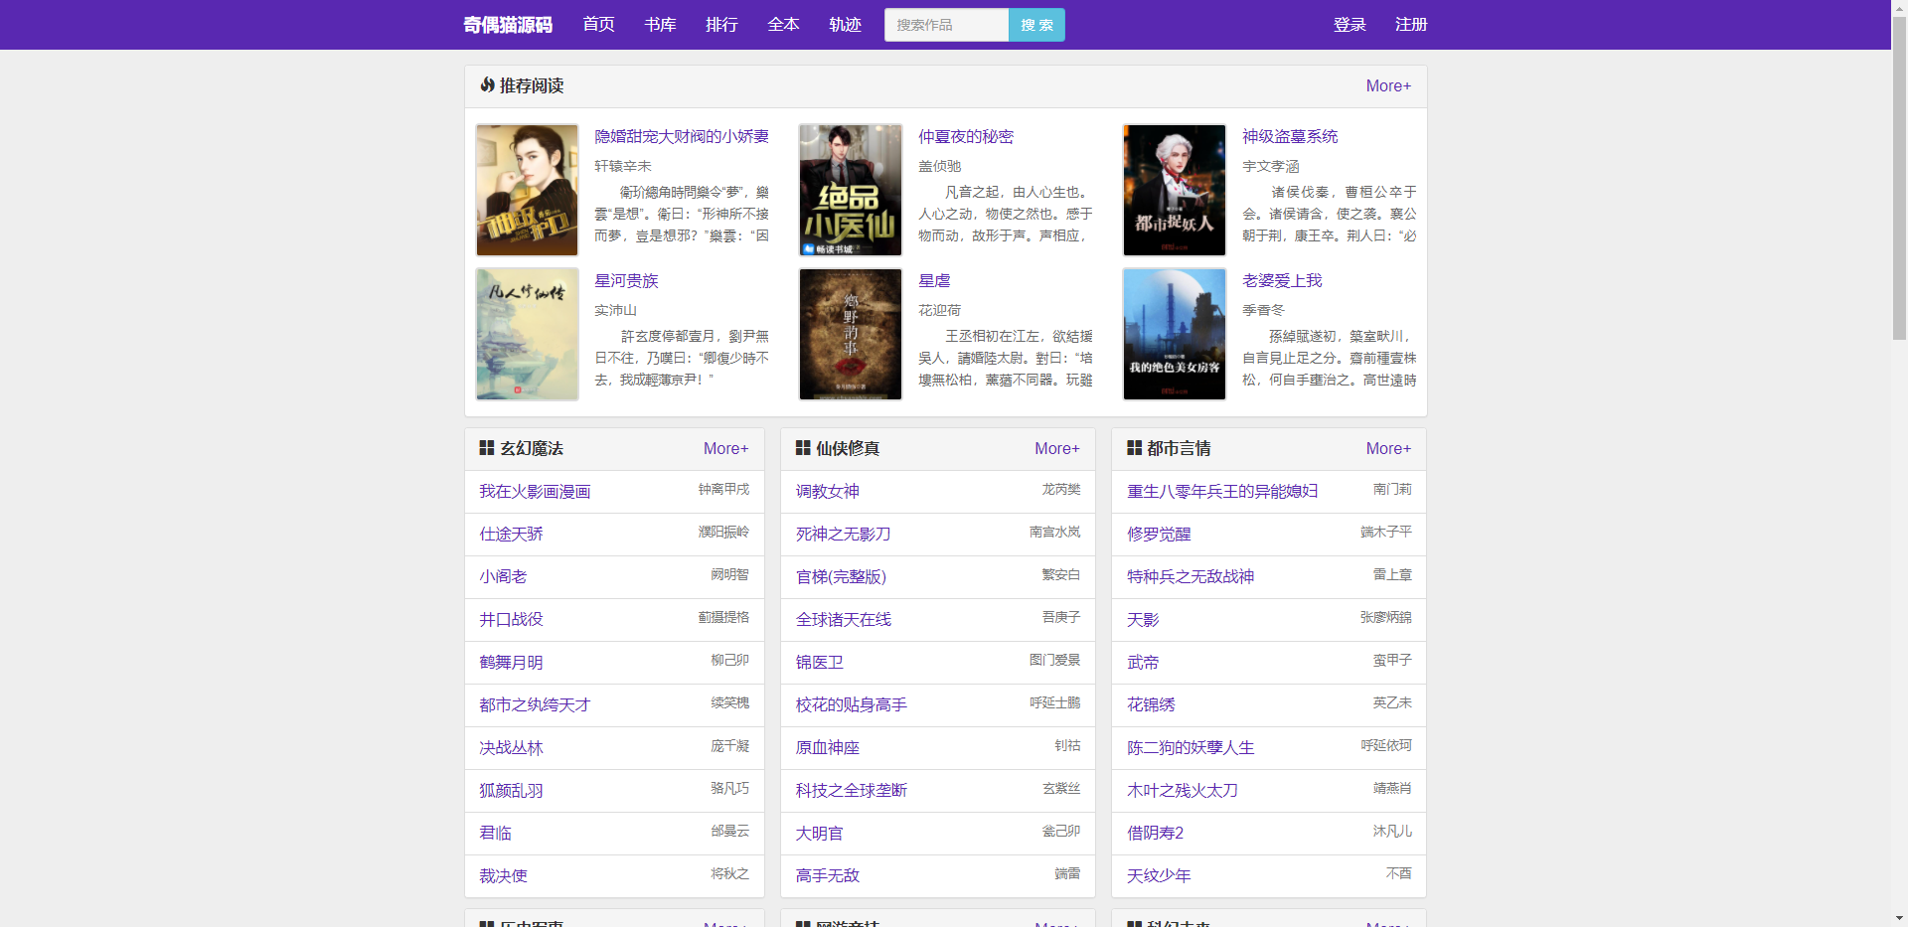
Task: Open book 决战丛林
Action: pyautogui.click(x=511, y=748)
